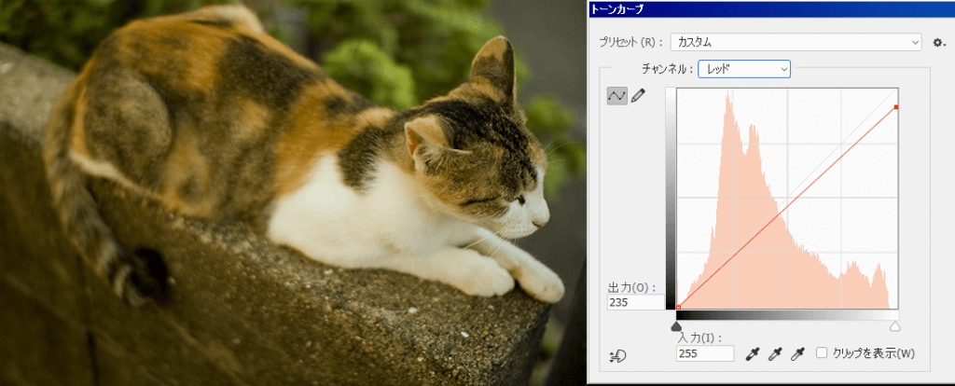Pick the white point eyedropper
955x386 pixels.
797,353
